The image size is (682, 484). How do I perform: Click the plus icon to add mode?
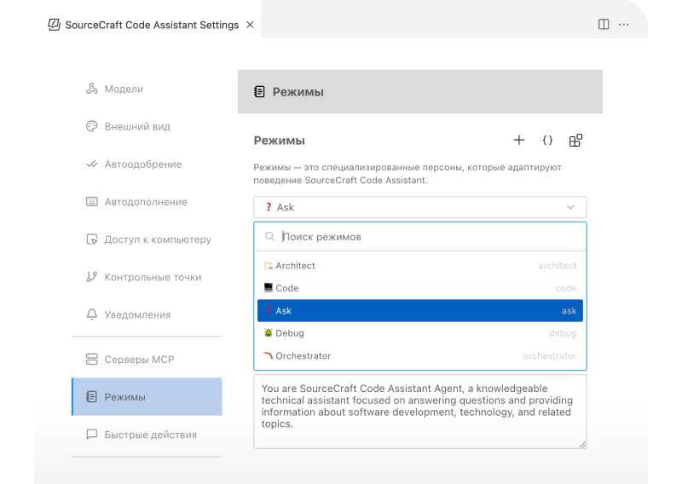pos(518,141)
